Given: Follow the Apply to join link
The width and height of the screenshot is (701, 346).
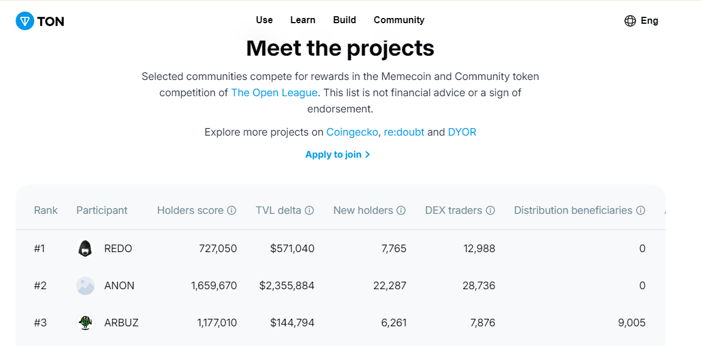Looking at the screenshot, I should pyautogui.click(x=338, y=155).
